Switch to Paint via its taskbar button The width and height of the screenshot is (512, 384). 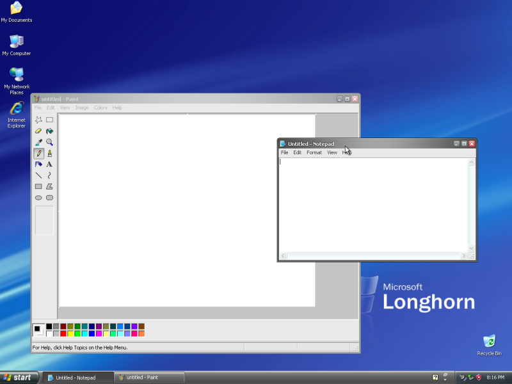148,377
